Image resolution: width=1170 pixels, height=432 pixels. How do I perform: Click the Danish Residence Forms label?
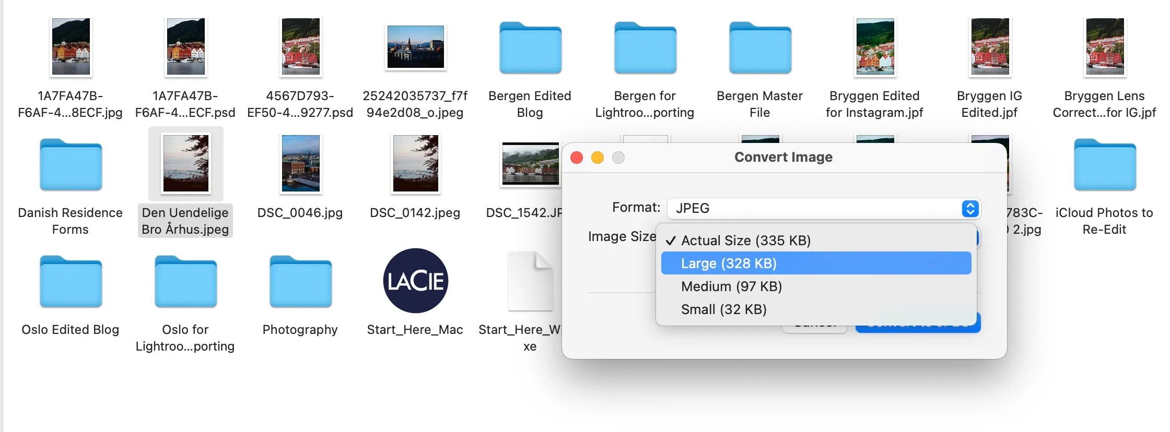click(71, 221)
